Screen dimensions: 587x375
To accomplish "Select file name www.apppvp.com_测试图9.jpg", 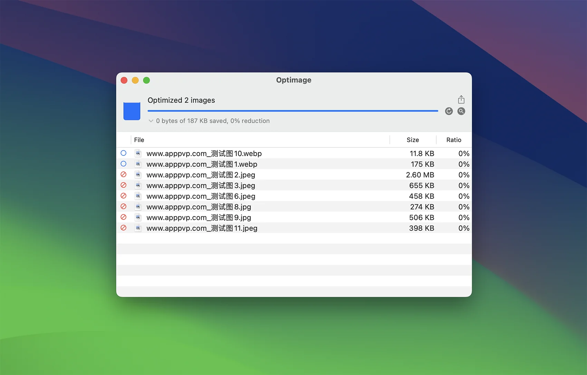I will 199,218.
